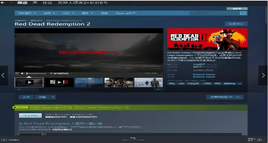Go back with the left arrow button
This screenshot has width=268, height=143.
pyautogui.click(x=3, y=3)
